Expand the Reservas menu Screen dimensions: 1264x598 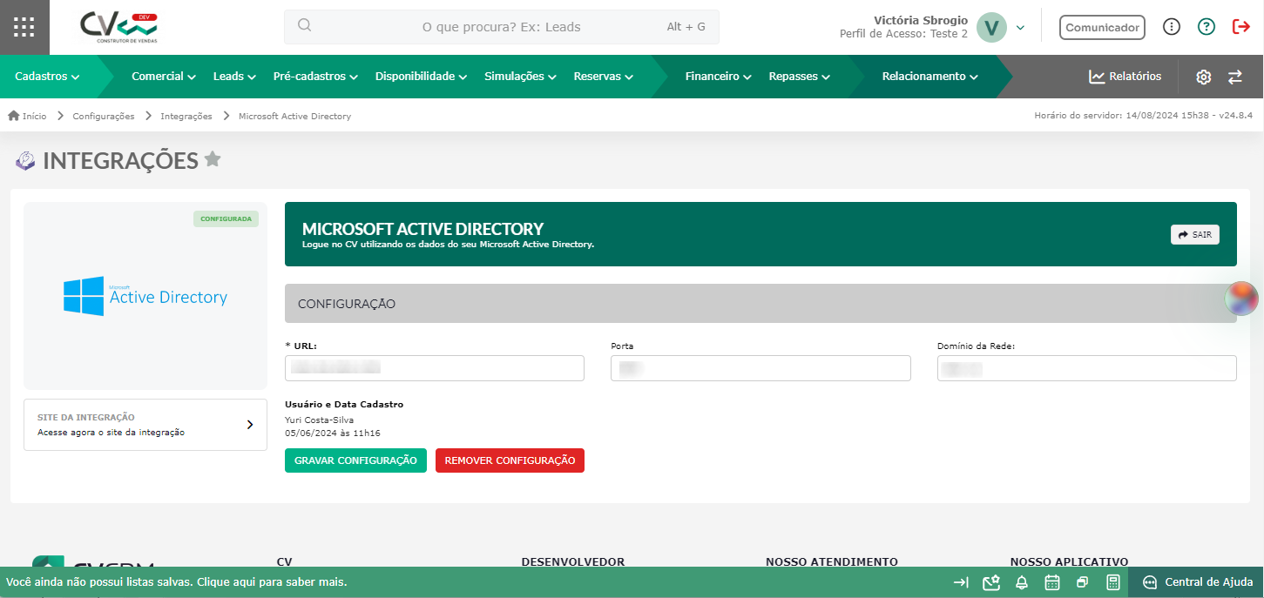coord(603,77)
